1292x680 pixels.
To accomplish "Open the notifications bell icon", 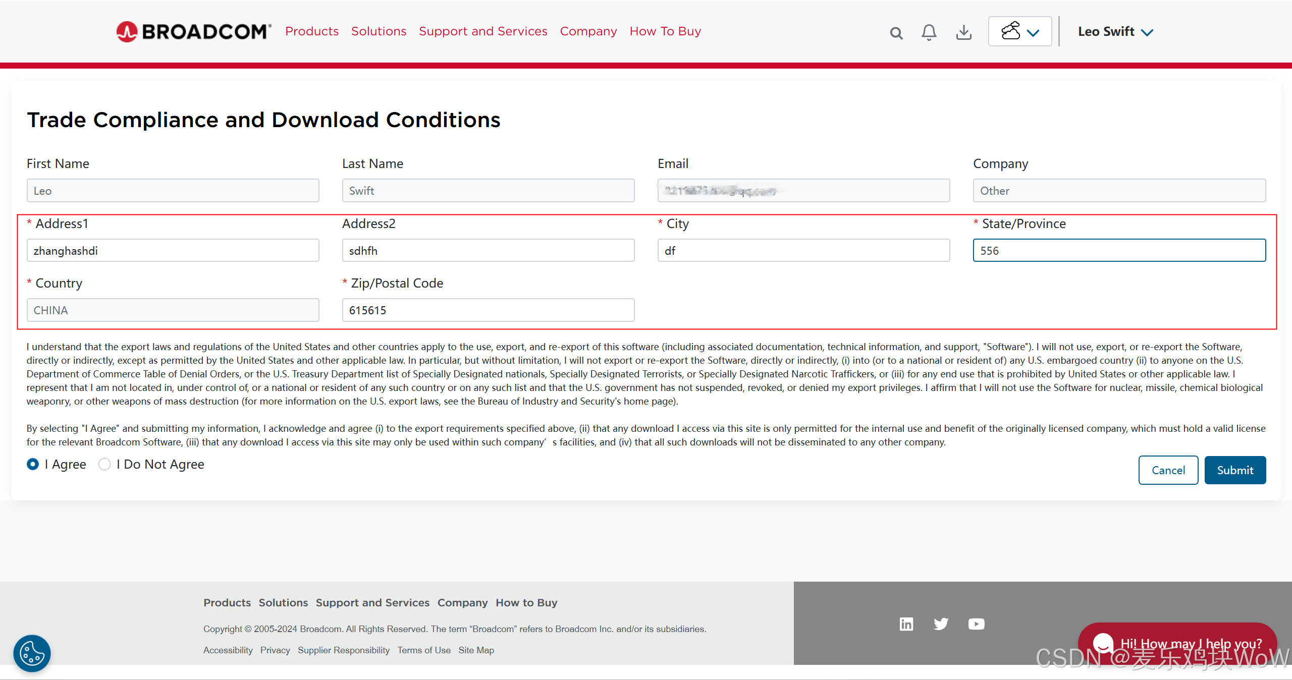I will 929,33.
